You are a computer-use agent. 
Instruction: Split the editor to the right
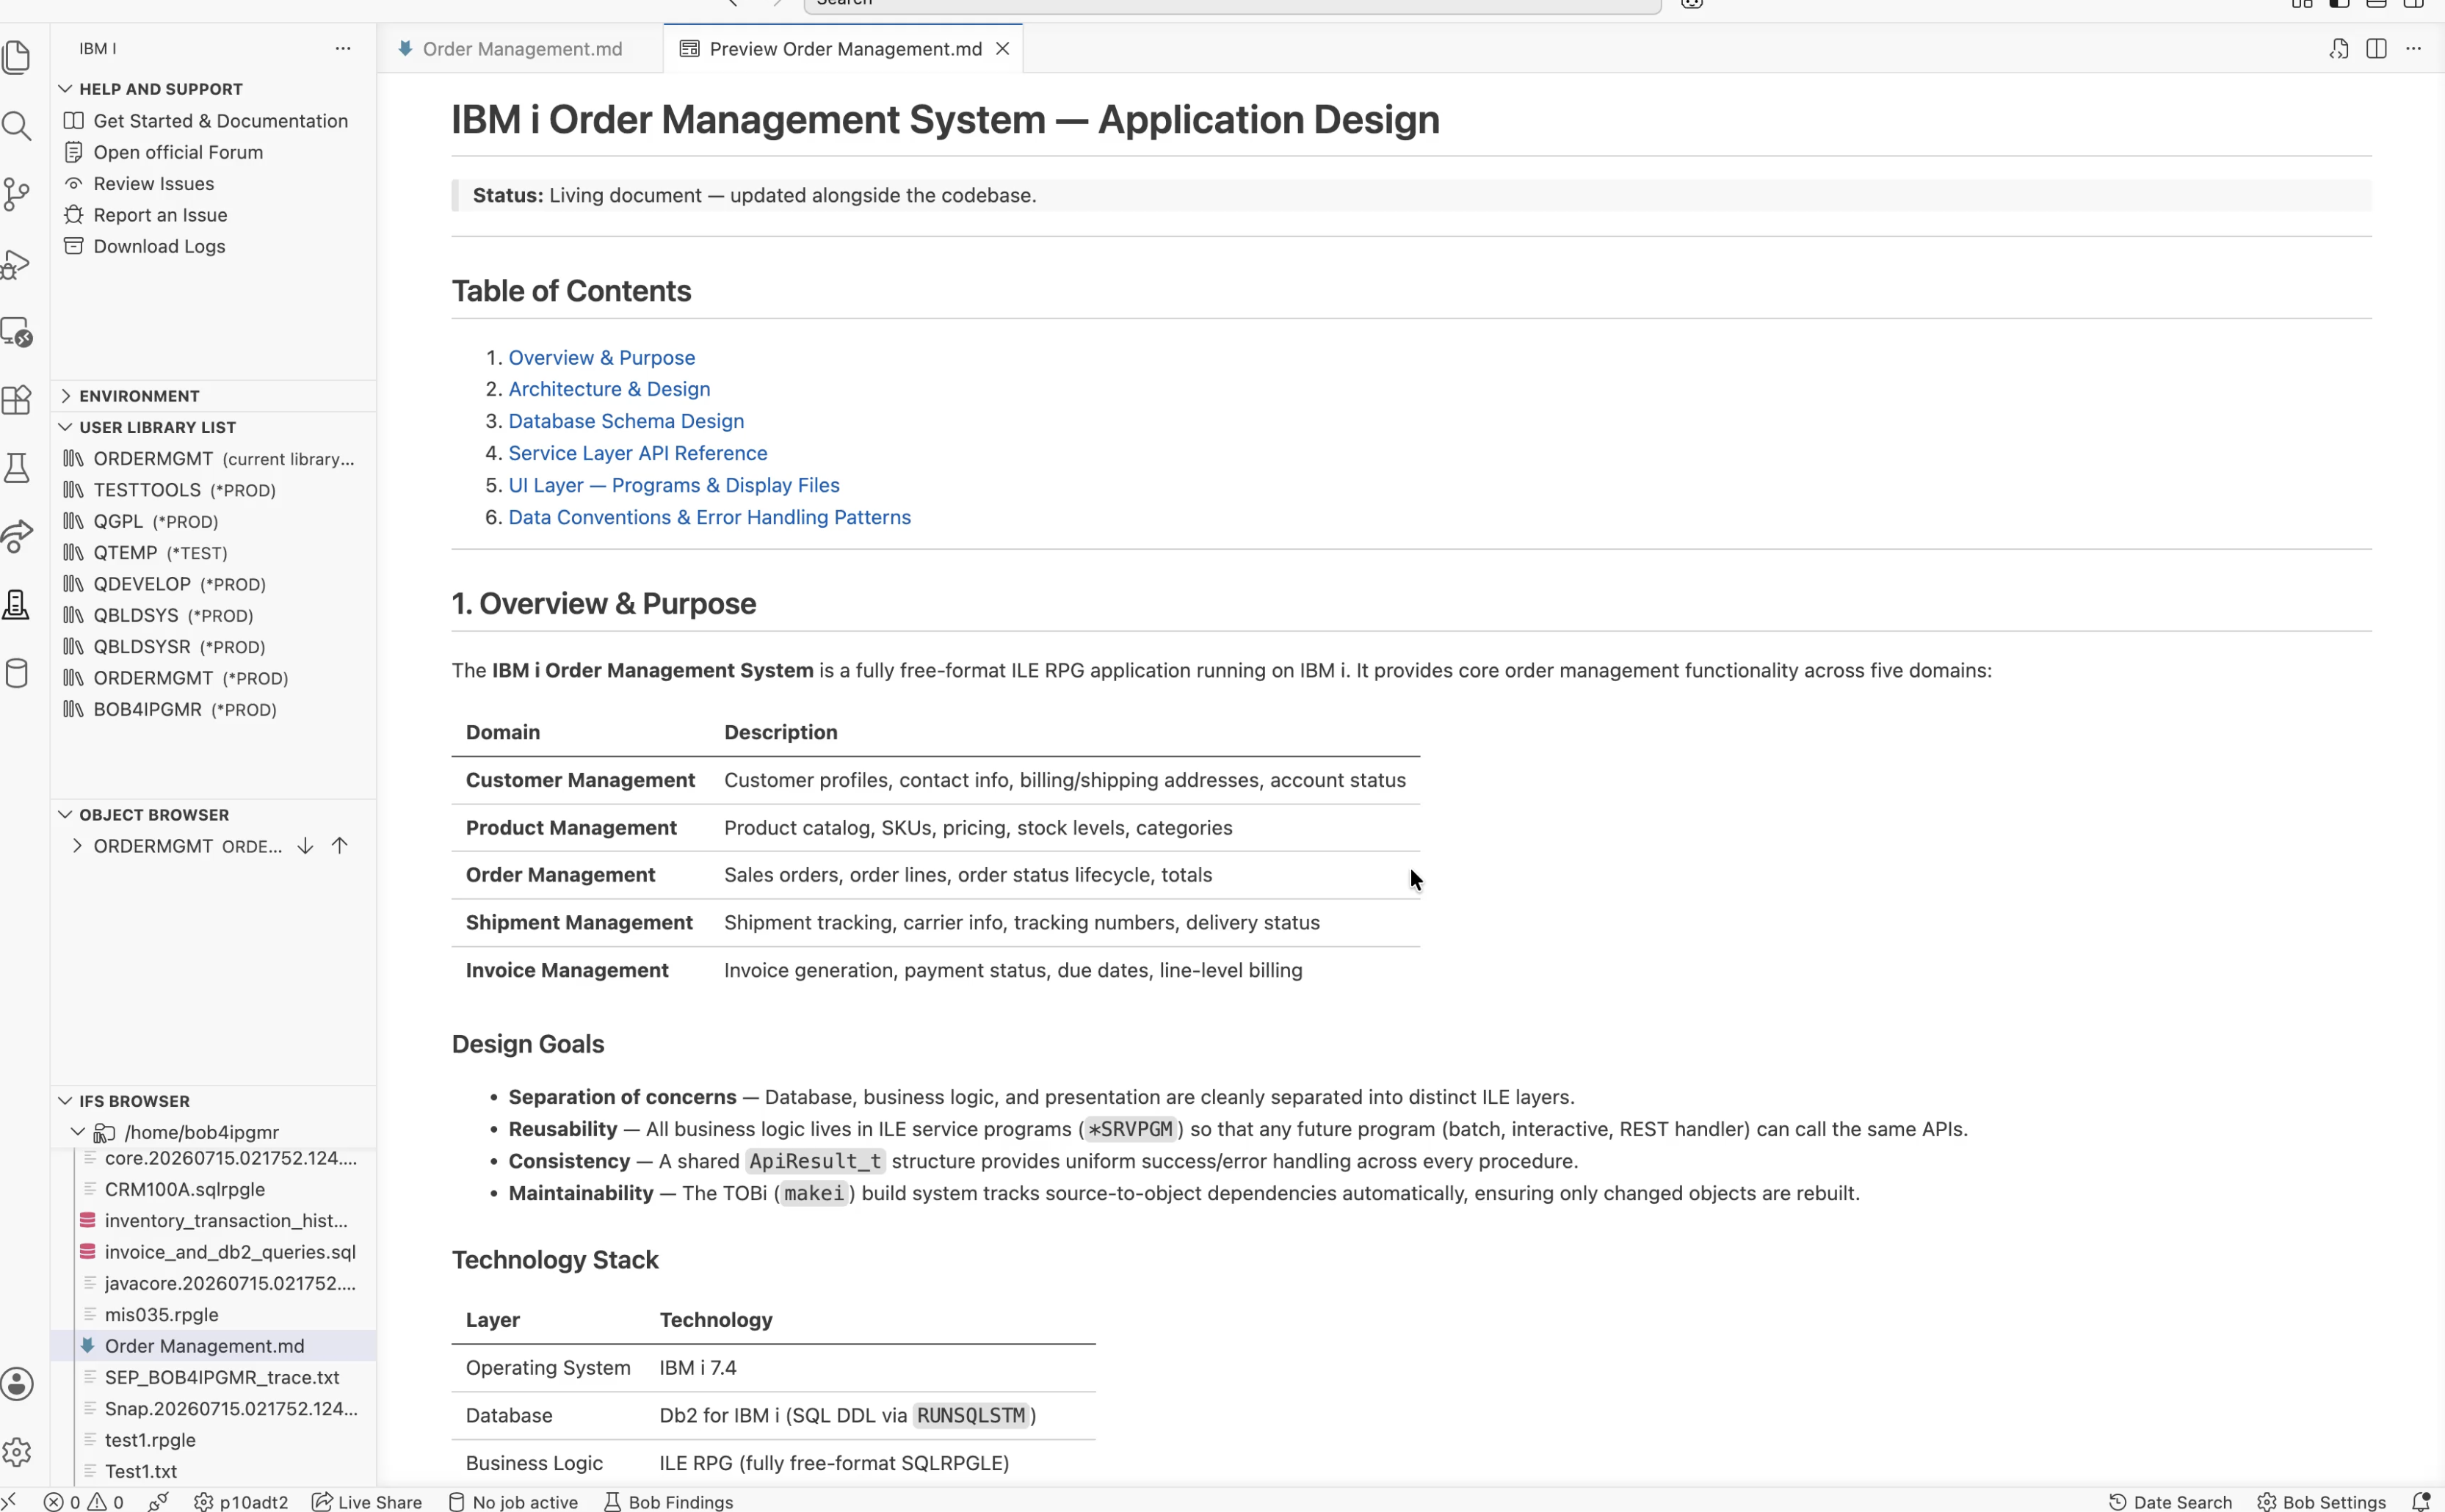click(2377, 48)
